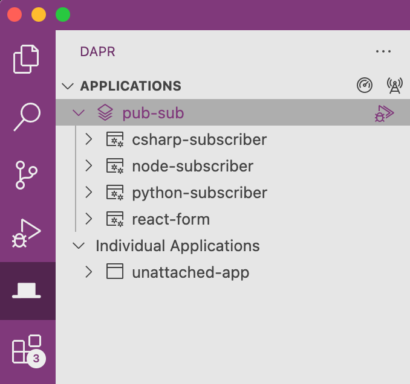Select the unattached-app label
Screen dimensions: 410x384
[x=190, y=273]
